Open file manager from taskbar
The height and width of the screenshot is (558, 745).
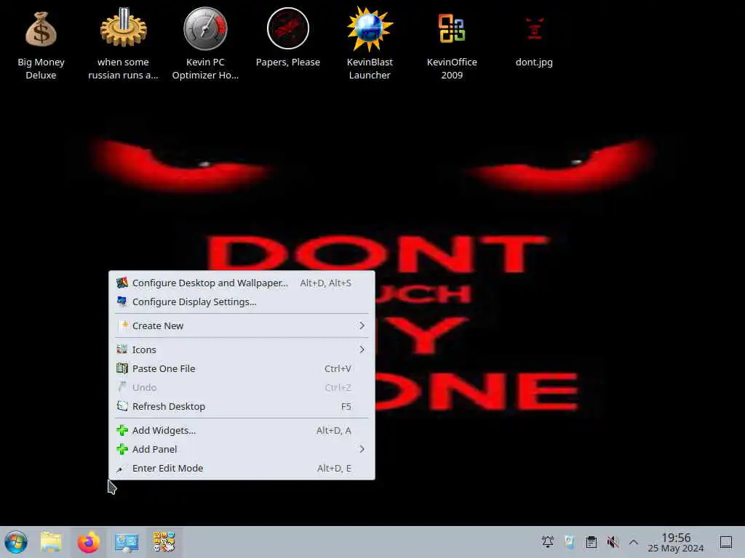(52, 542)
